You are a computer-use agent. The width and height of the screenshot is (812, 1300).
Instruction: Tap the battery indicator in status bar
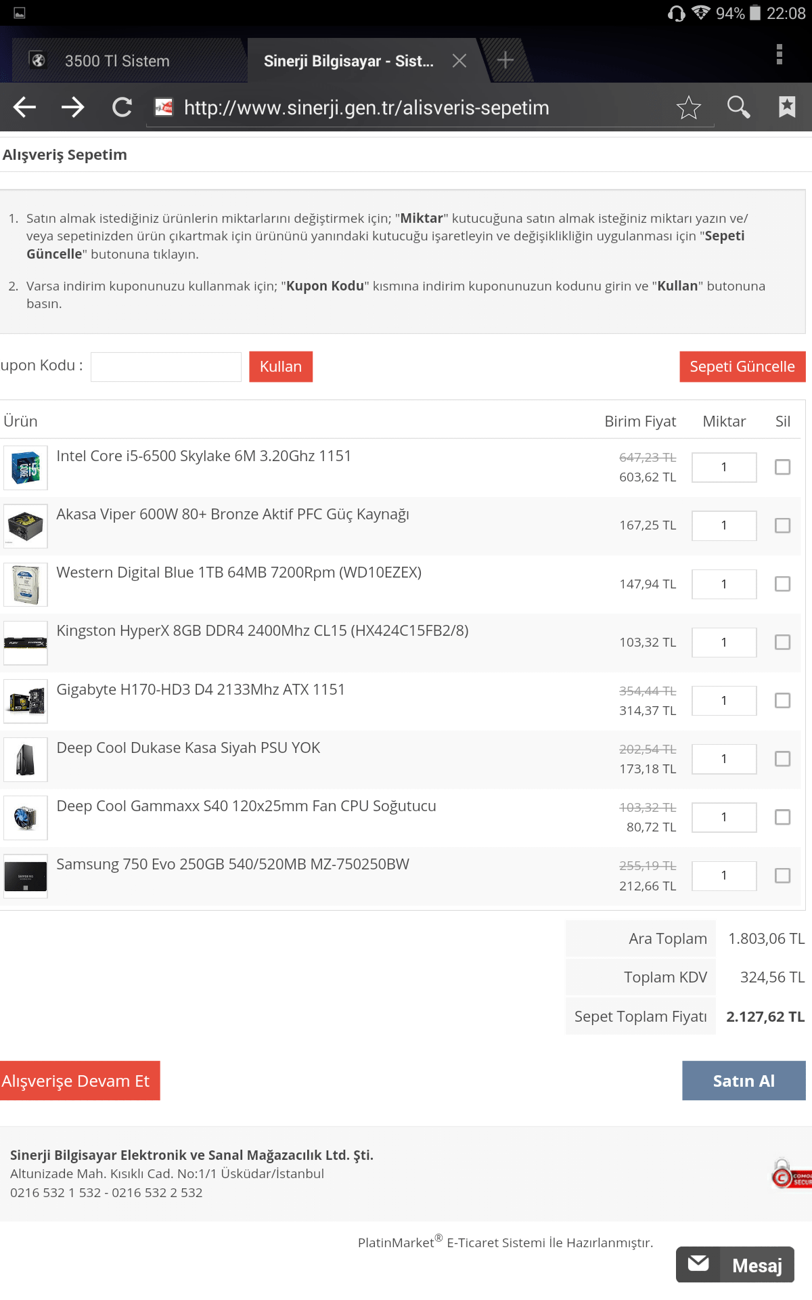tap(755, 13)
